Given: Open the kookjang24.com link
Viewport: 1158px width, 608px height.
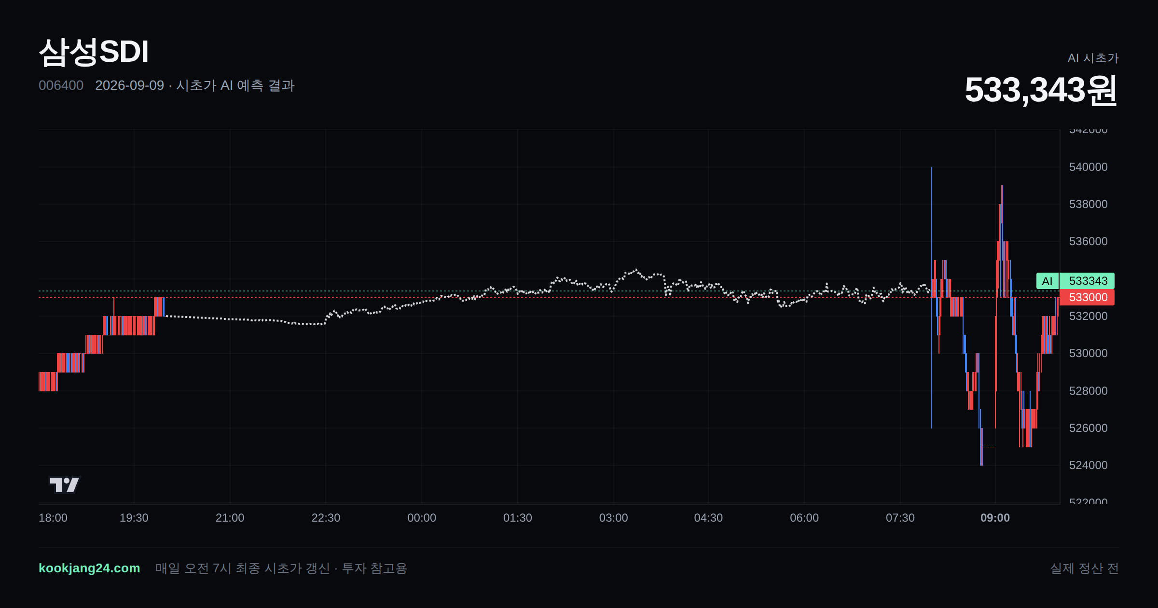Looking at the screenshot, I should (89, 568).
